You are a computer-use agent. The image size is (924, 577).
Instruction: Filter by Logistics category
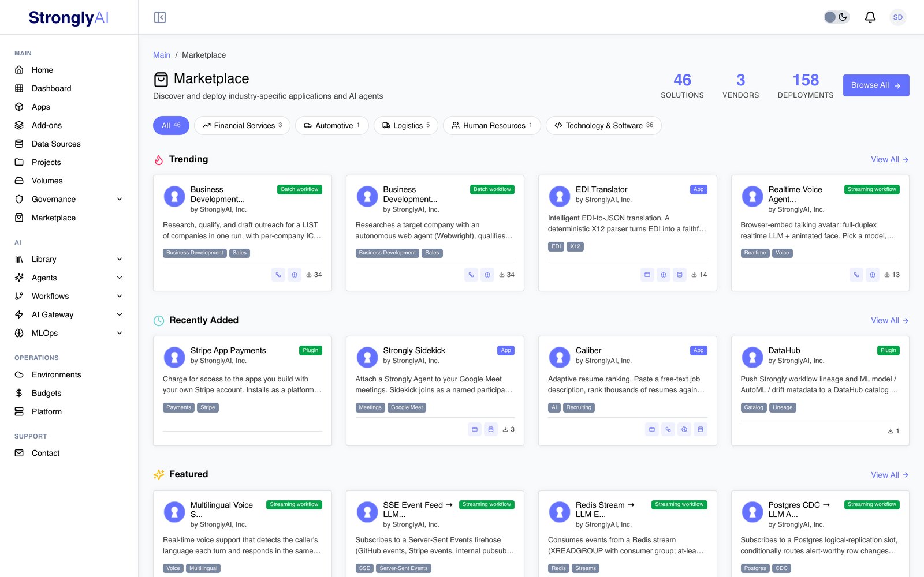(406, 125)
